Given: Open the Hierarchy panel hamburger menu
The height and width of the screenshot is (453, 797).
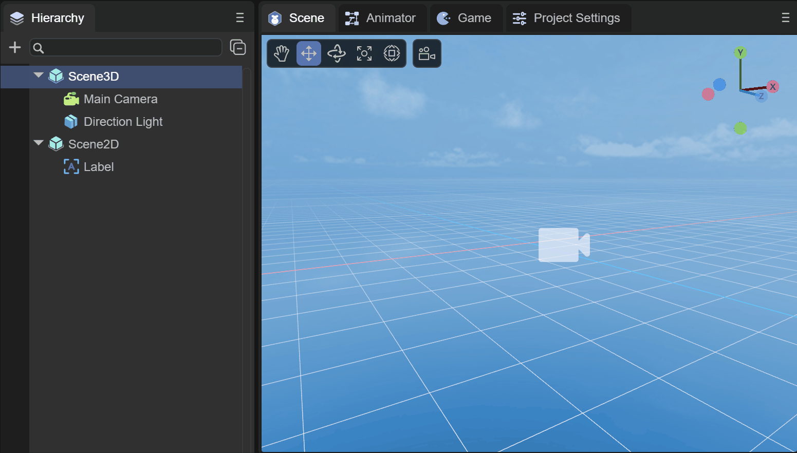Looking at the screenshot, I should (x=239, y=18).
